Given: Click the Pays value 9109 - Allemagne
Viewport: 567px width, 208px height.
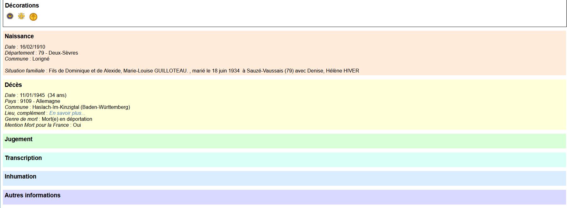Looking at the screenshot, I should 40,101.
